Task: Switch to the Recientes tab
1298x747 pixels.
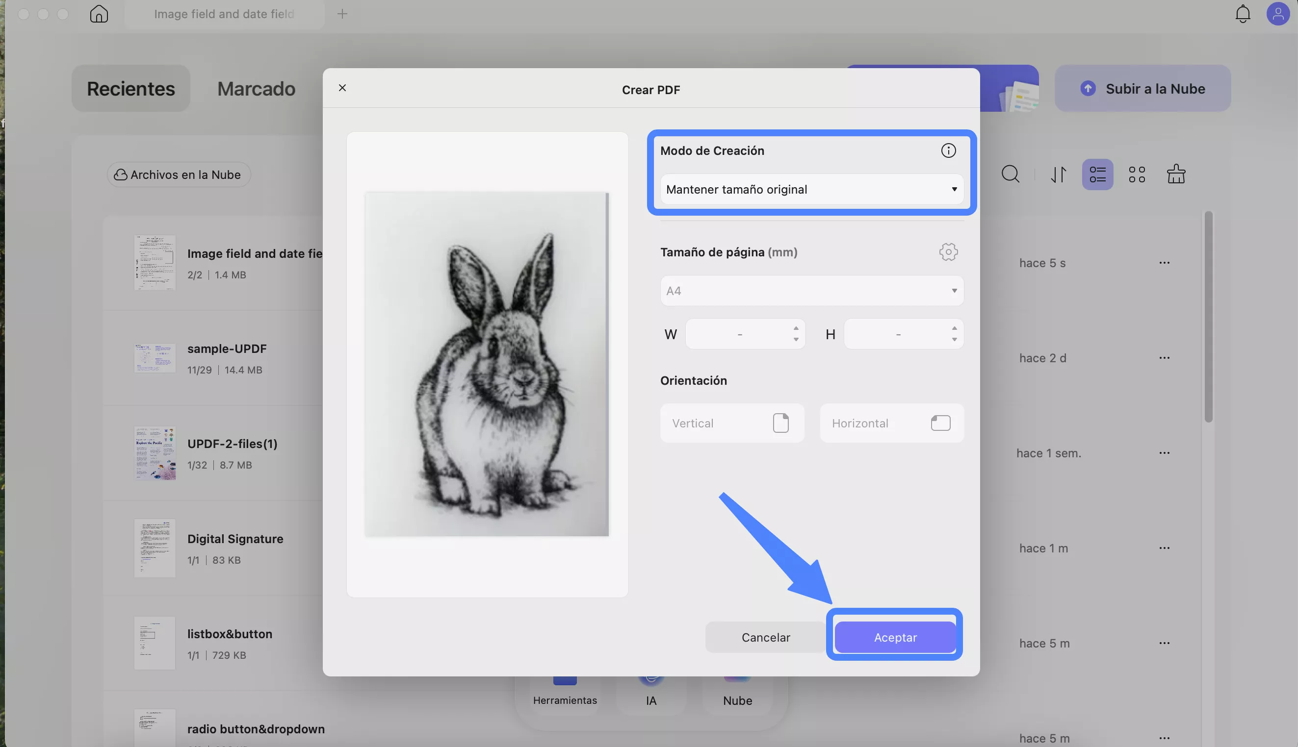Action: (130, 89)
